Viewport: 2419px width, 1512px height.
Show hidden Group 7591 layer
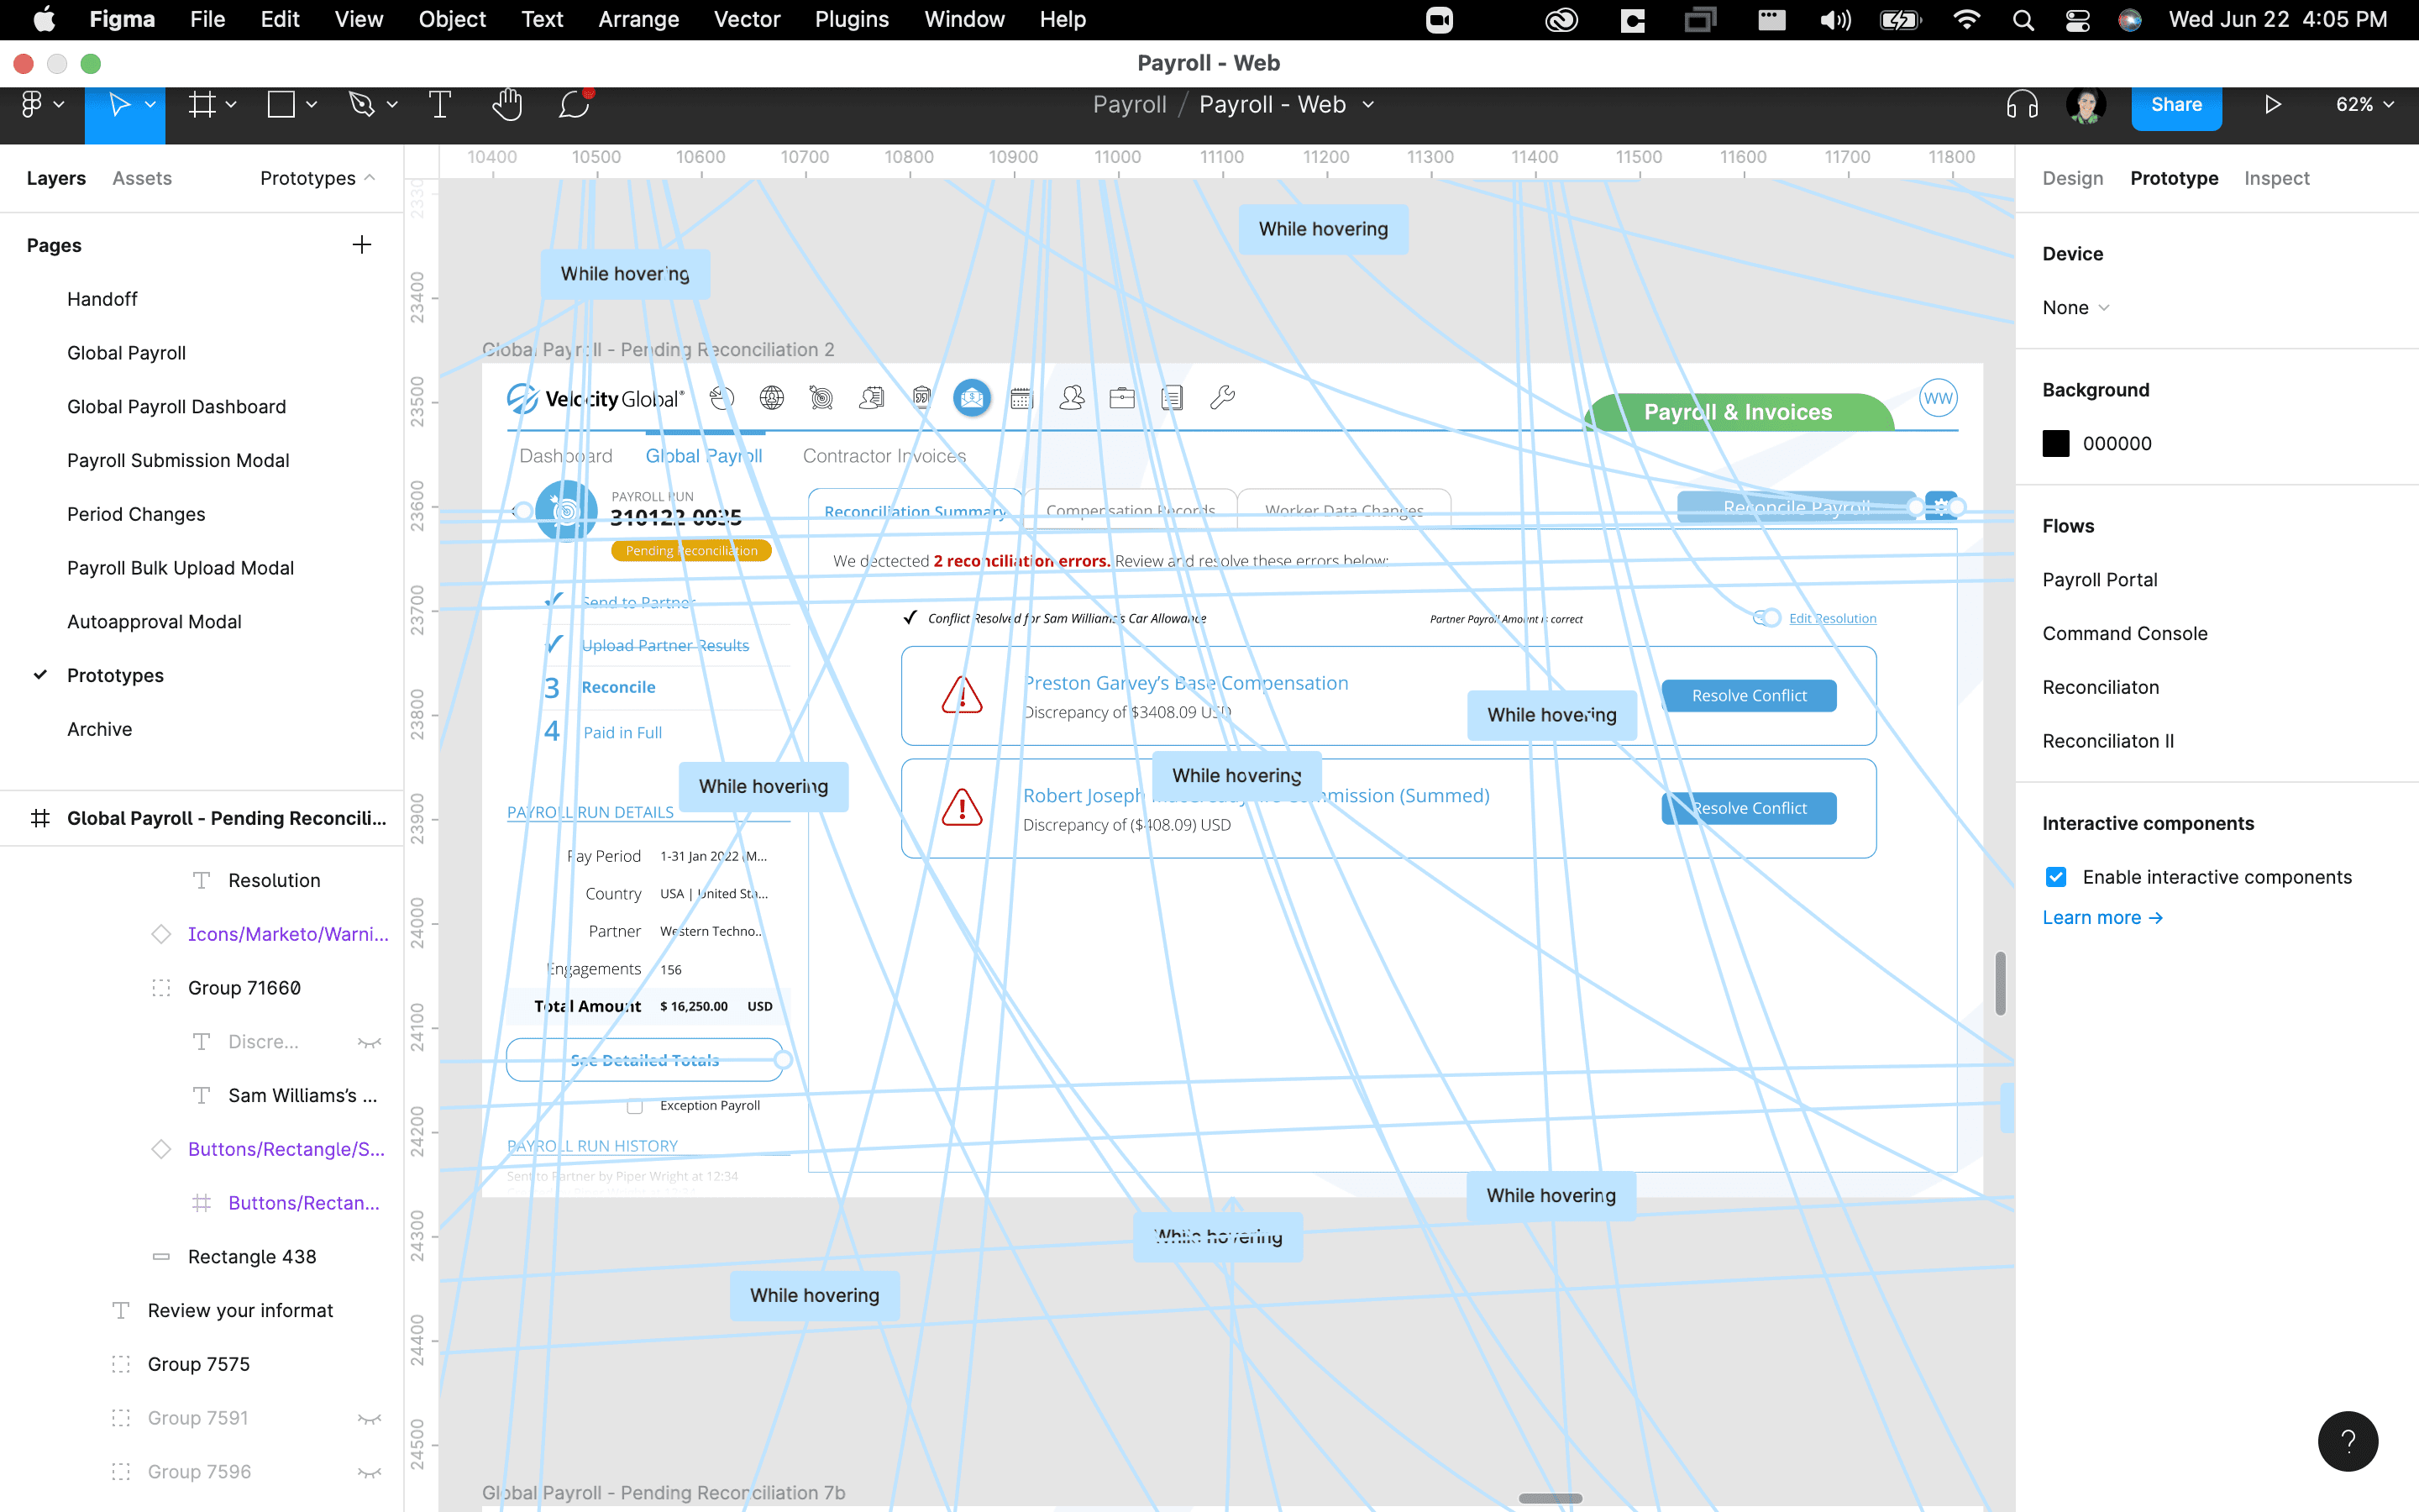coord(369,1418)
